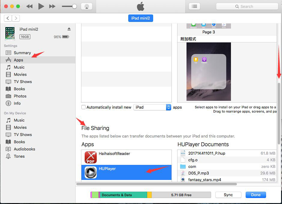The width and height of the screenshot is (282, 204).
Task: Select the com folder in HUPlayer Documents
Action: pyautogui.click(x=227, y=166)
